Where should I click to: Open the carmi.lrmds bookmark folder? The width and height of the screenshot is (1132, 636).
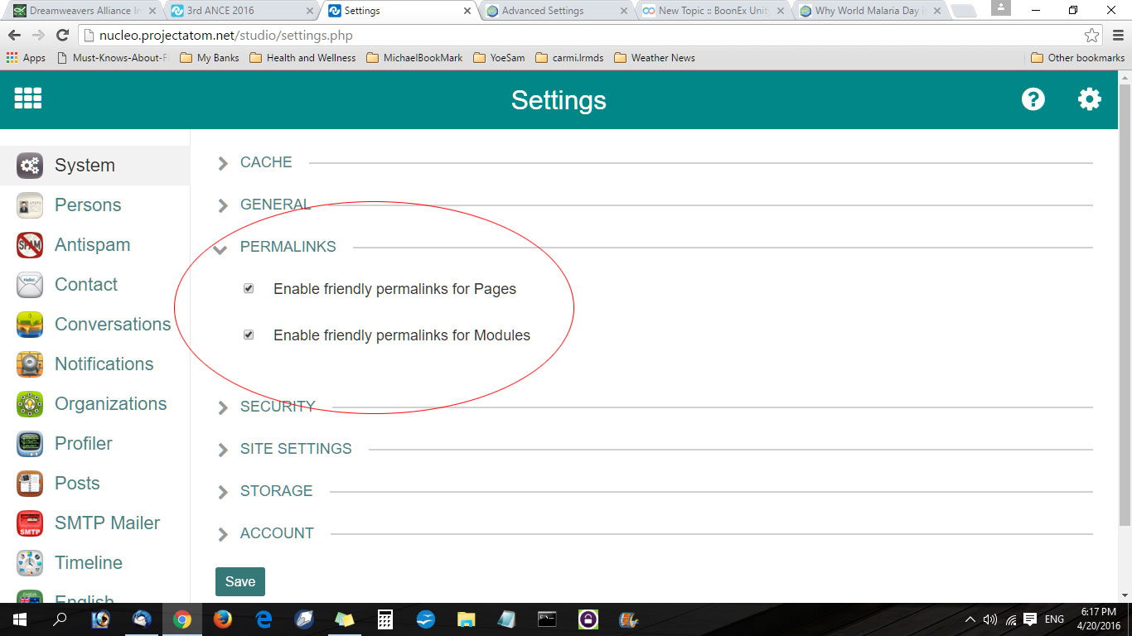569,58
